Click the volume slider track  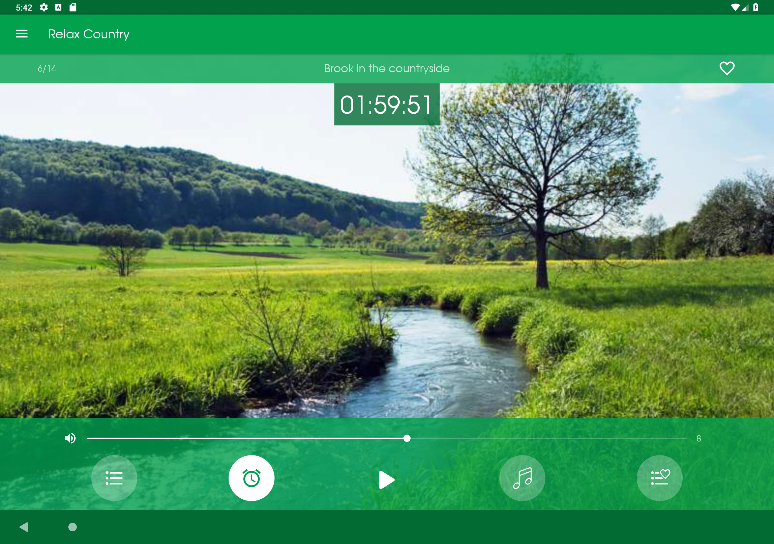click(387, 438)
